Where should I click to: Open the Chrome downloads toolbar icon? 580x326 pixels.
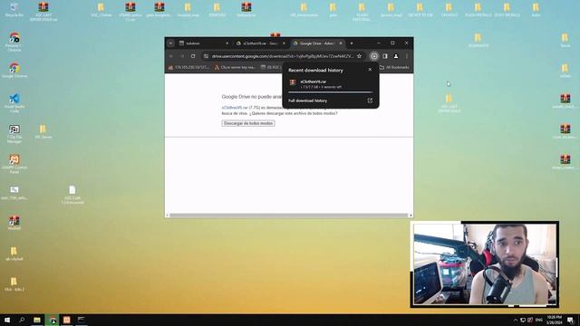374,56
